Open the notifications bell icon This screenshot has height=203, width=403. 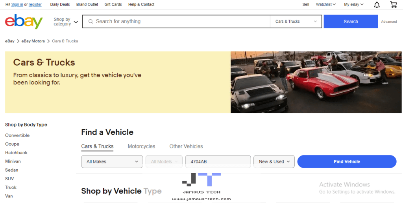[377, 5]
